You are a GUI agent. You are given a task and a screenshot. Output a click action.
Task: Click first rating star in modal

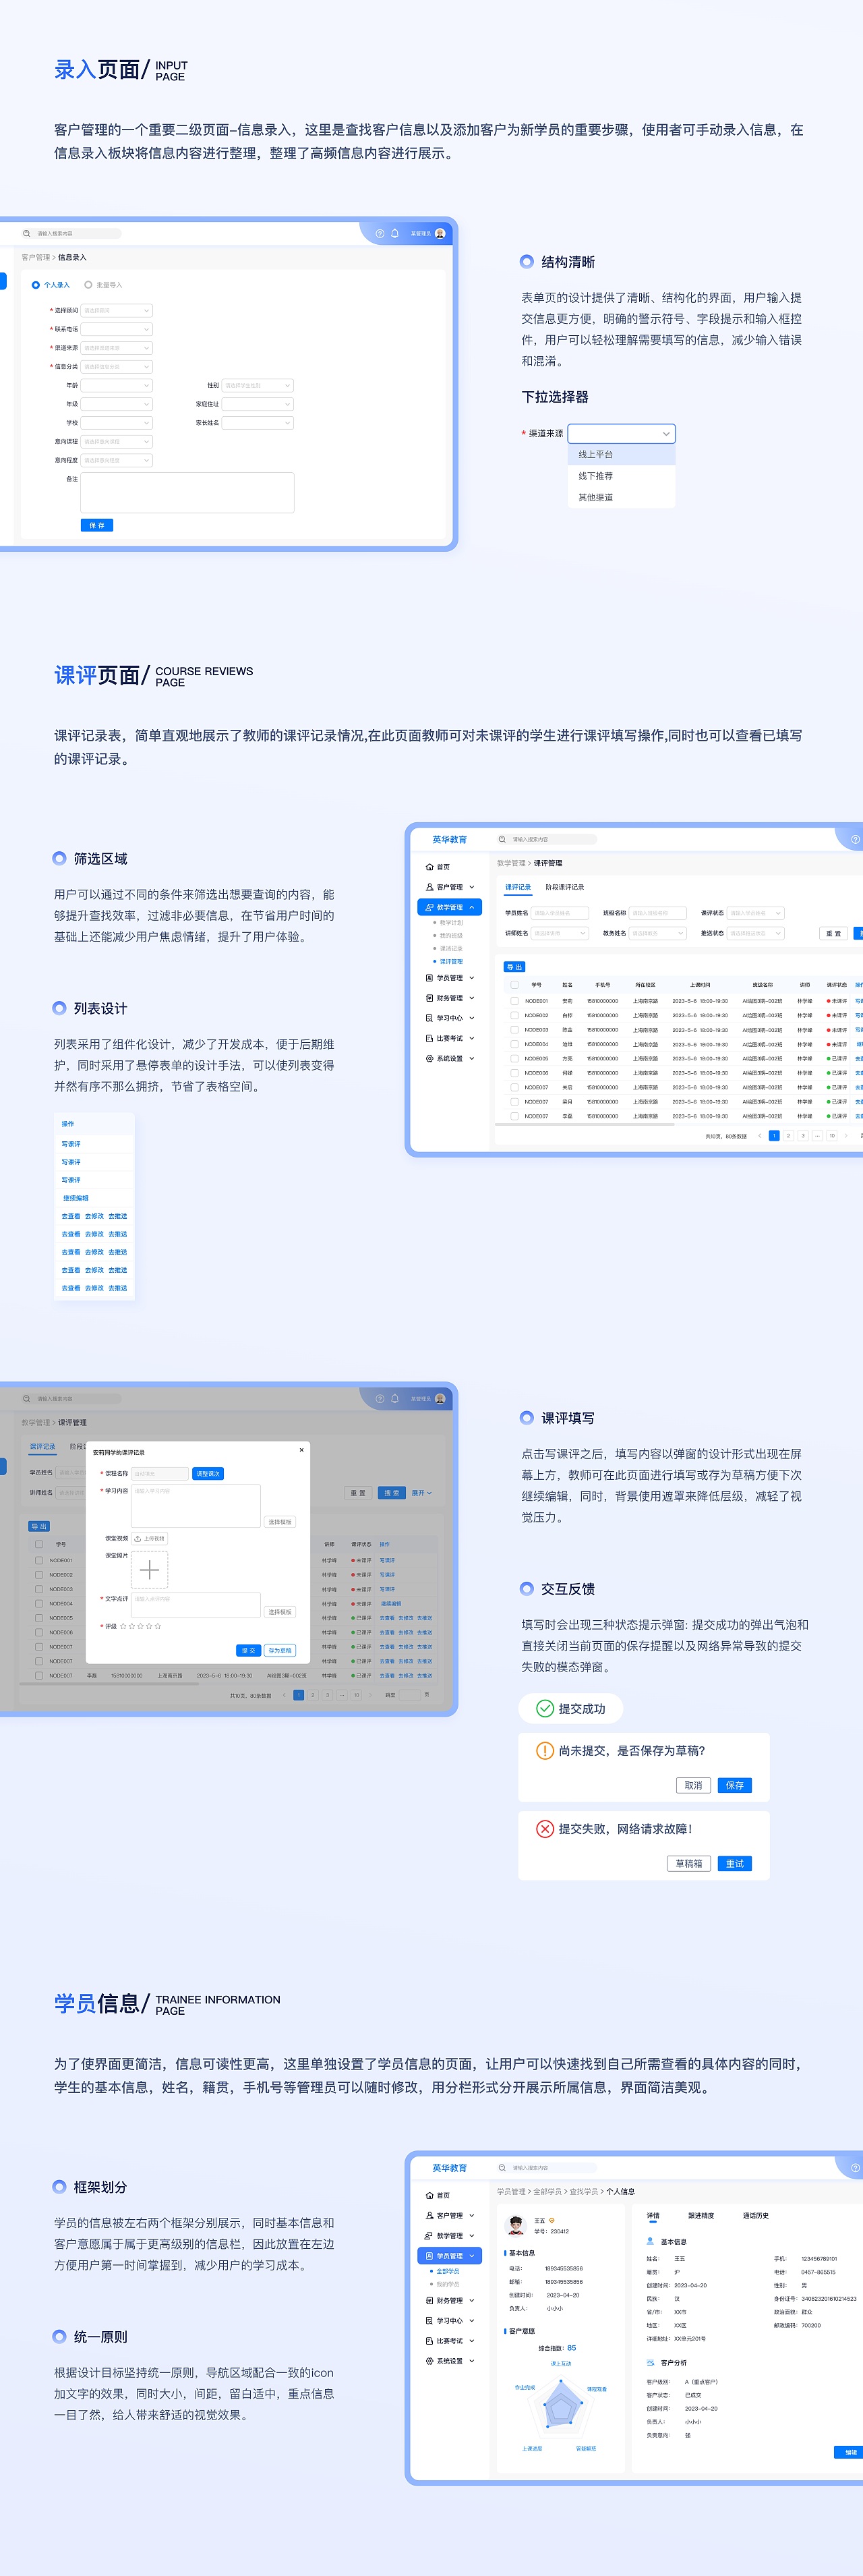coord(123,1626)
